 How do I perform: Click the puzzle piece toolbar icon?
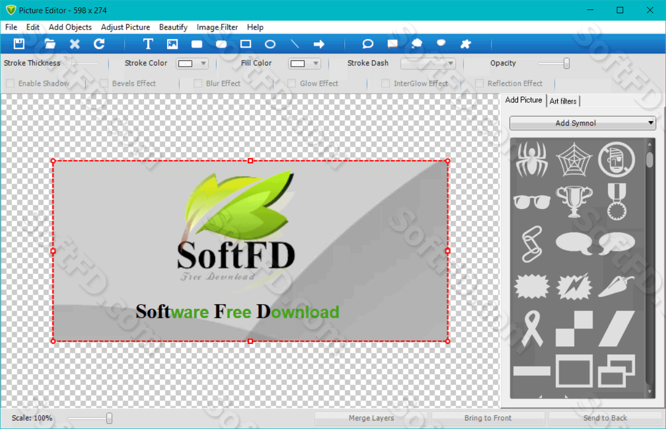466,44
